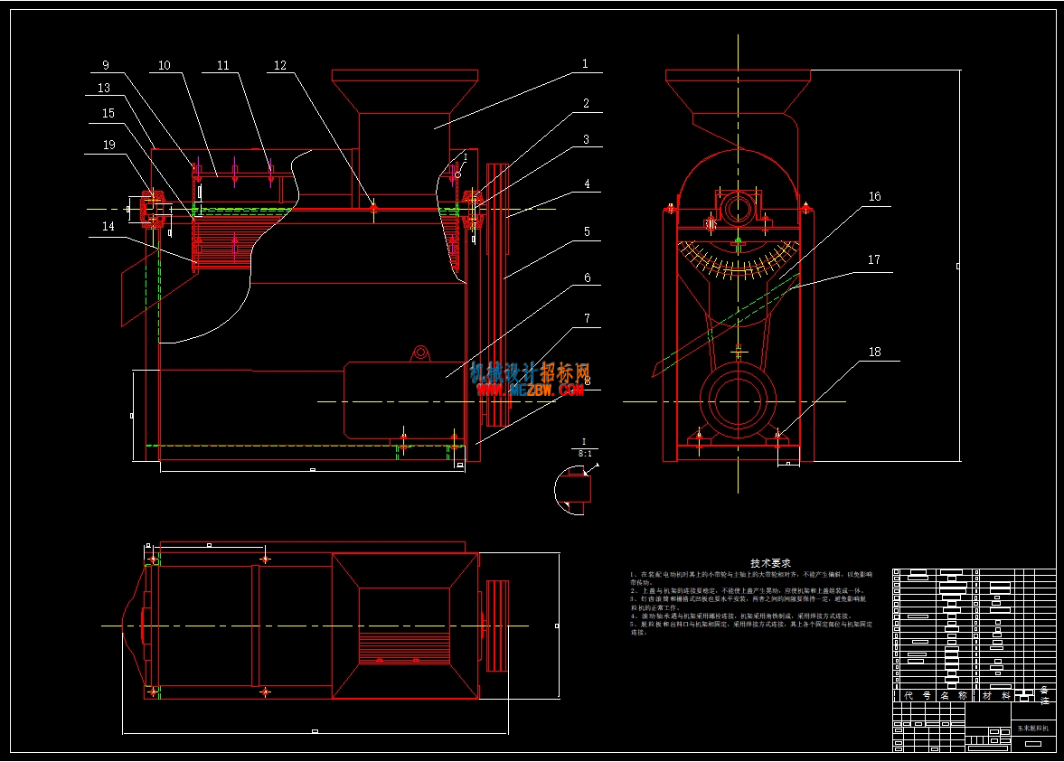Select the hopper opening in top view
This screenshot has width=1064, height=762.
click(404, 626)
